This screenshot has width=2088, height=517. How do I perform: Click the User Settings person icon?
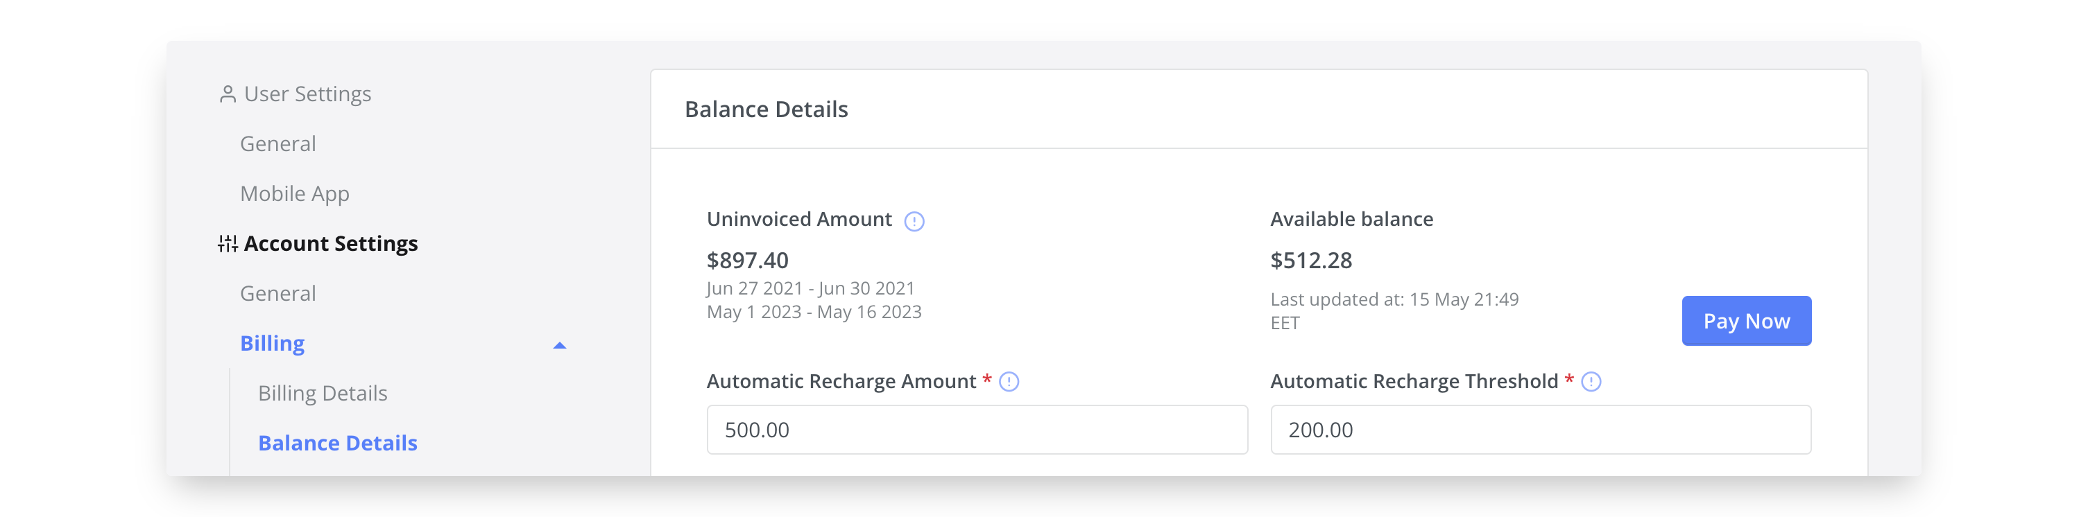228,95
